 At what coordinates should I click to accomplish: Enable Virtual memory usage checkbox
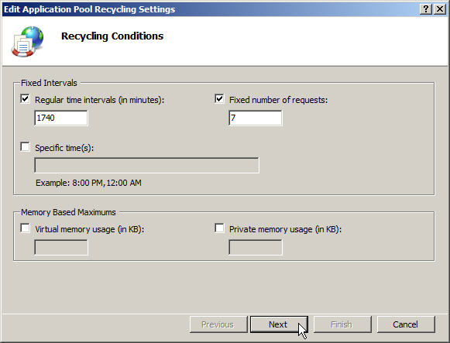click(25, 228)
